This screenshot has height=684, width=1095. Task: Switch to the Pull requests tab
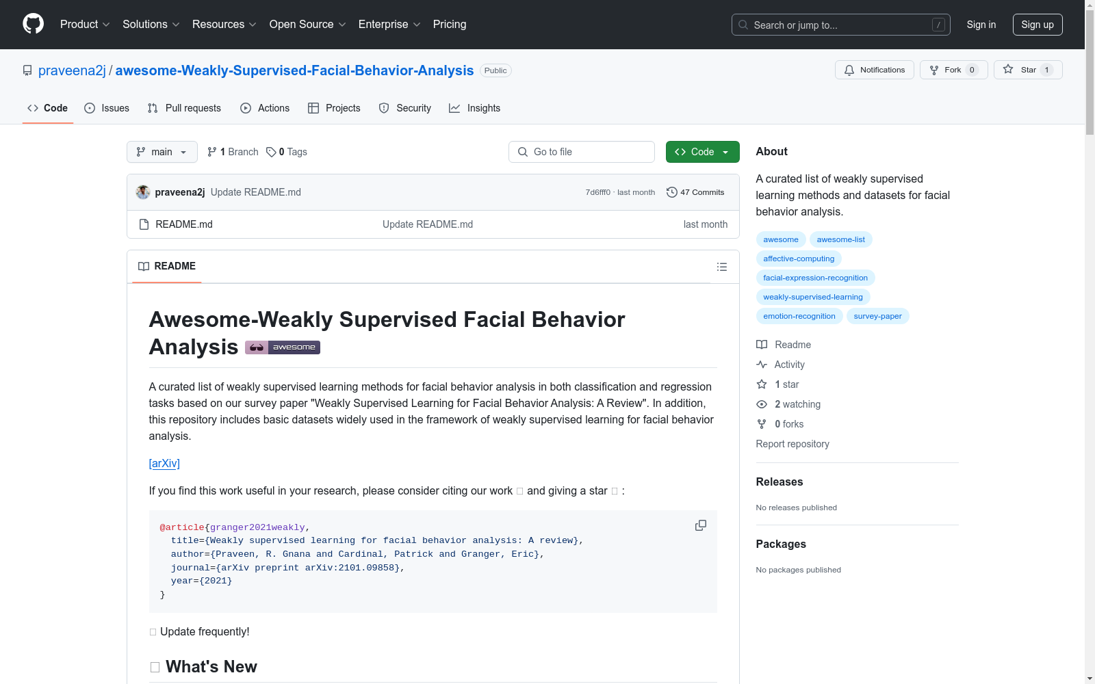pyautogui.click(x=184, y=108)
